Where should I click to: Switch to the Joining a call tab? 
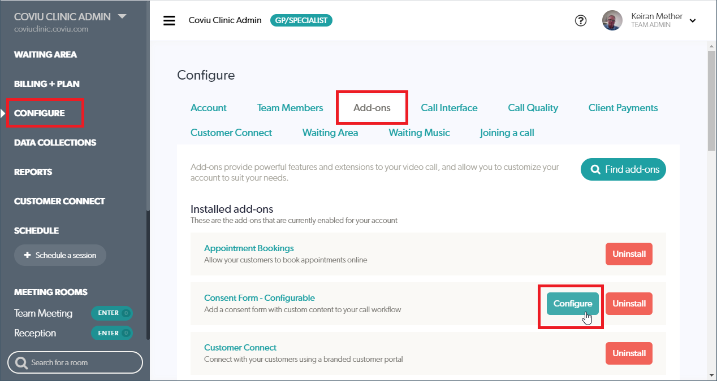(507, 133)
